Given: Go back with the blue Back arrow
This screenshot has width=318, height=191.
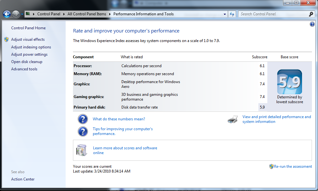Looking at the screenshot, I should (x=7, y=14).
